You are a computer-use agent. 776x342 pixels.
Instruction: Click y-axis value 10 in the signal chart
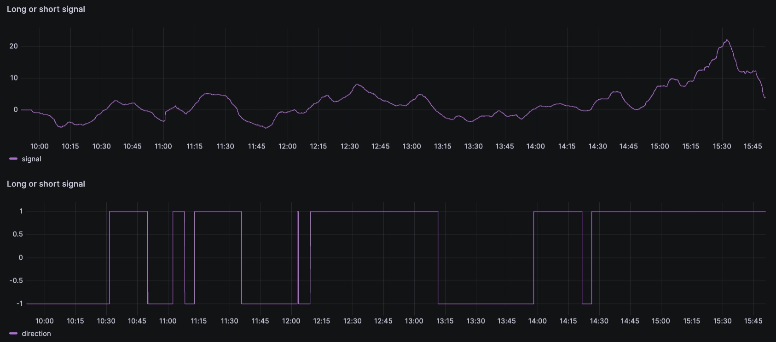coord(14,78)
